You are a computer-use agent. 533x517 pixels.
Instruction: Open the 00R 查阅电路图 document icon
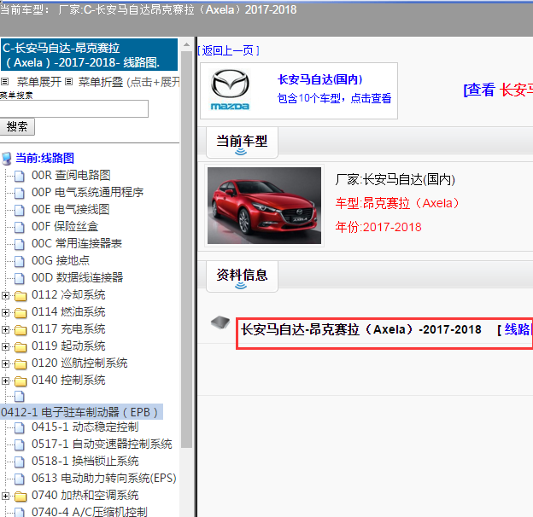tap(20, 176)
